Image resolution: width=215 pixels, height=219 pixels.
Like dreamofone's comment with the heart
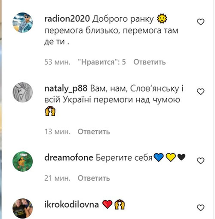(x=200, y=160)
